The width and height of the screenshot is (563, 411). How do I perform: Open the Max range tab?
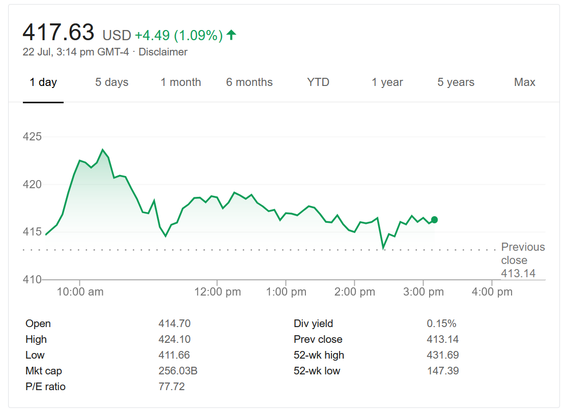point(525,82)
